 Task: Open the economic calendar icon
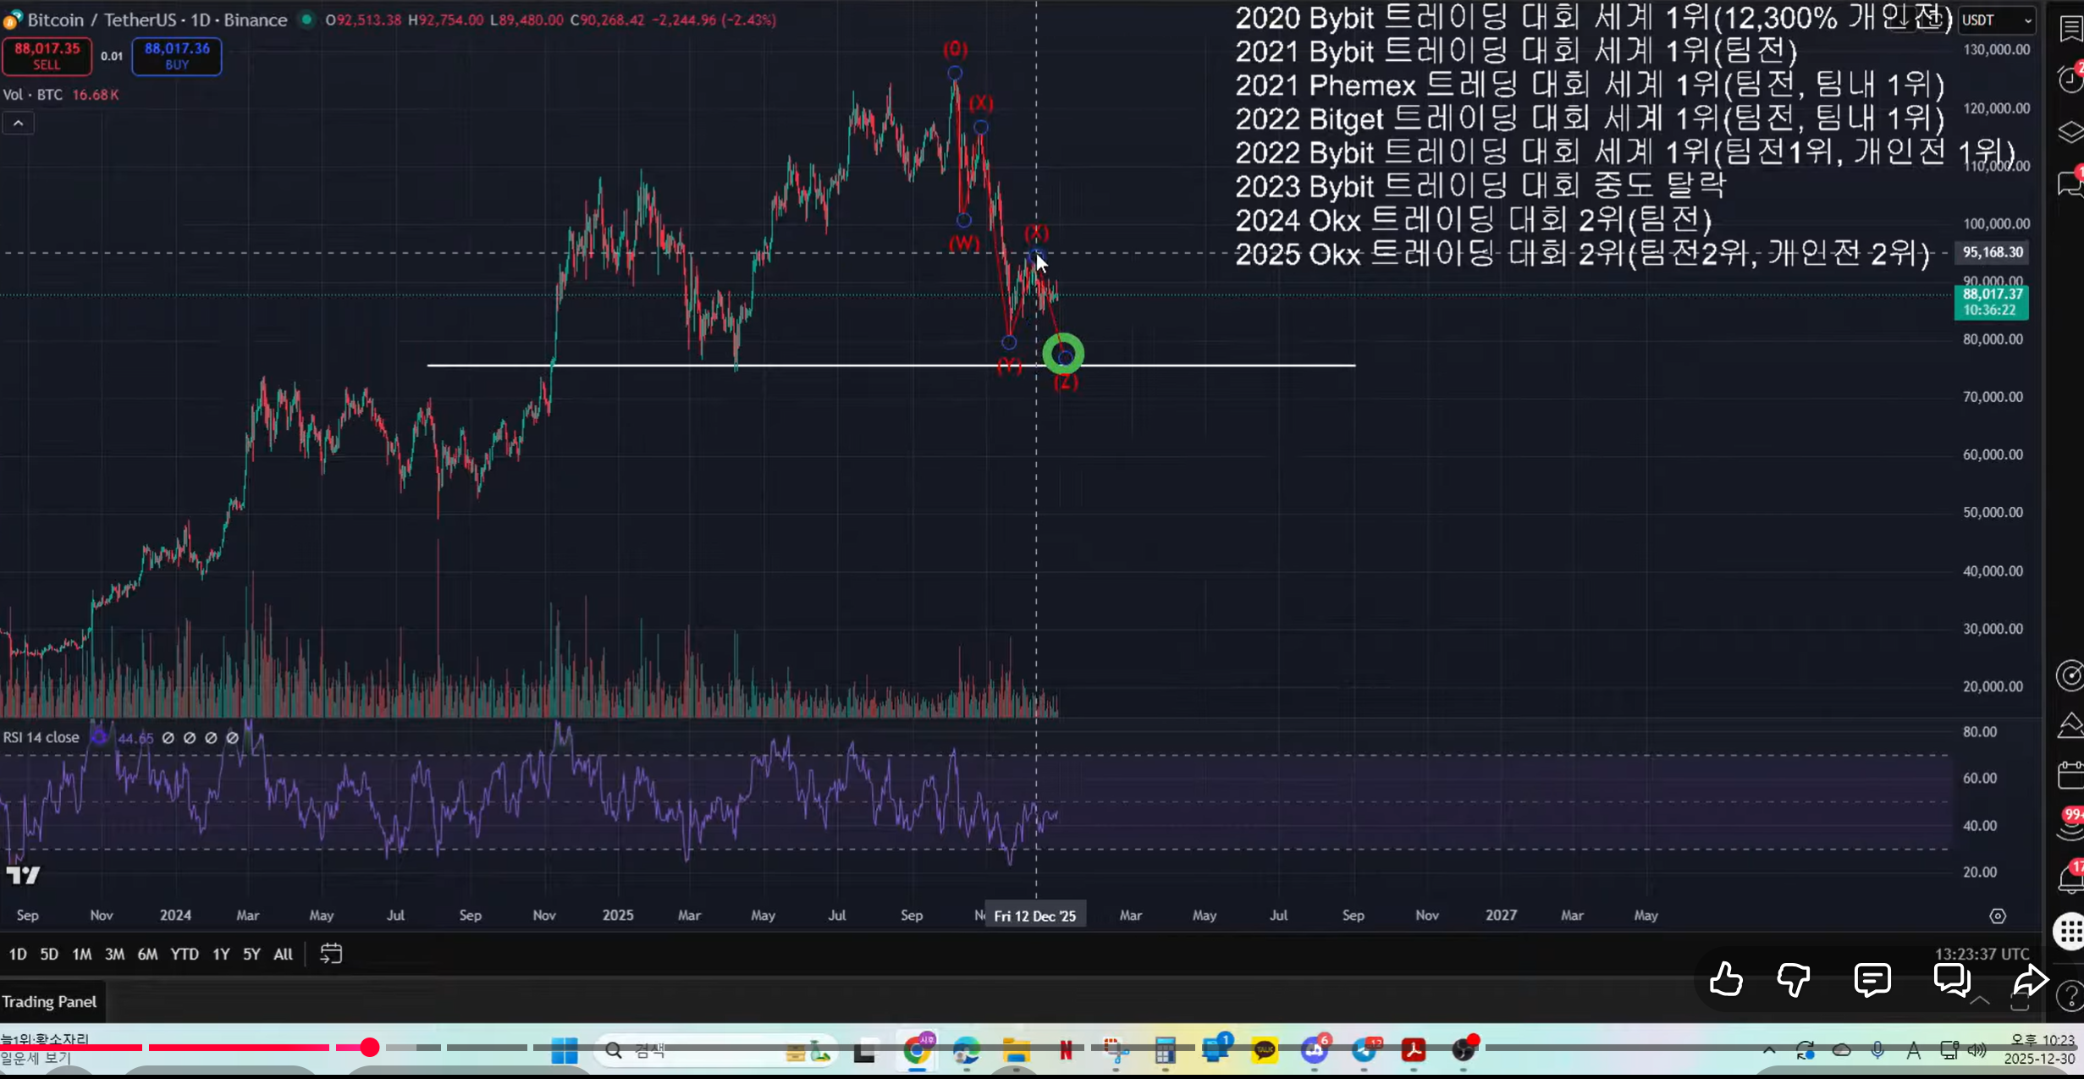click(x=2070, y=774)
